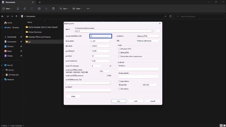Image resolution: width=226 pixels, height=127 pixels.
Task: Click the Paste icon in Explorer toolbar
Action: (x=32, y=8)
